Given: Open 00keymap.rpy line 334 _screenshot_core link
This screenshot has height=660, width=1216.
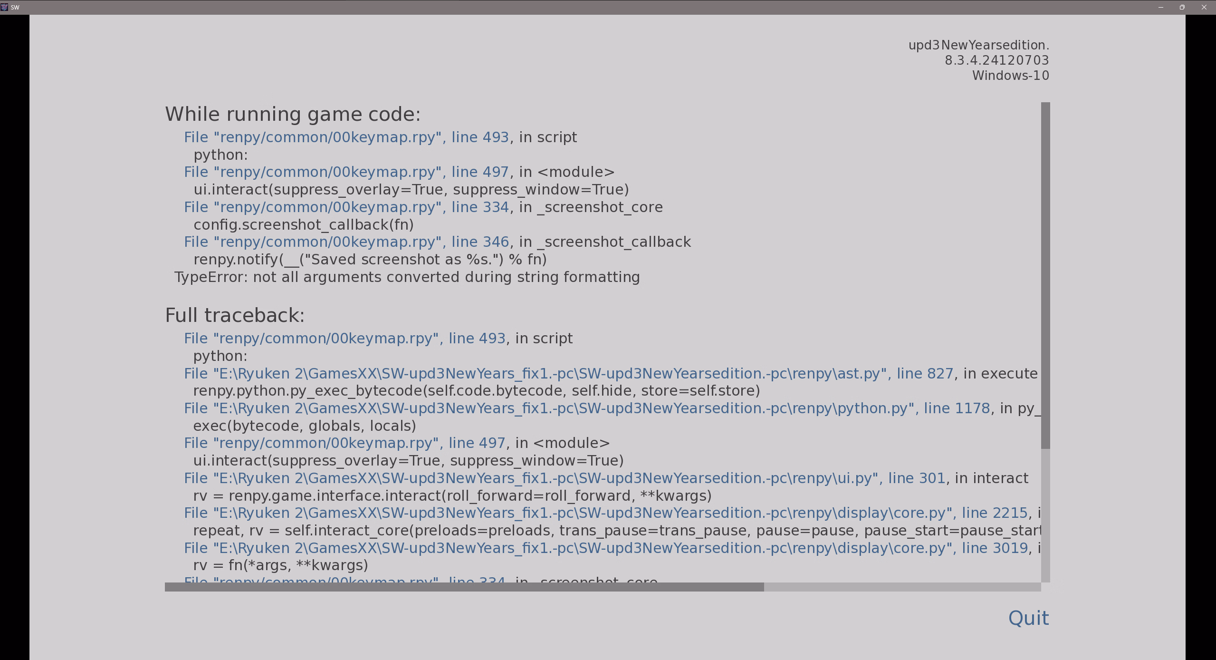Looking at the screenshot, I should click(x=346, y=207).
